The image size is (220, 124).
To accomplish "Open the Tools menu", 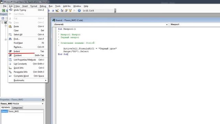I will 58,6.
